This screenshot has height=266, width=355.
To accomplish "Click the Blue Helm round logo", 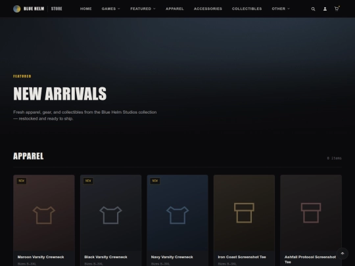I will [x=17, y=9].
